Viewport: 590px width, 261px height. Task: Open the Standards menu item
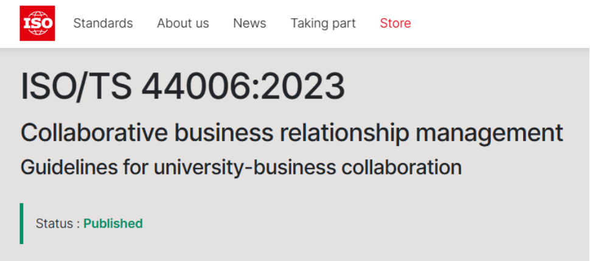tap(103, 23)
